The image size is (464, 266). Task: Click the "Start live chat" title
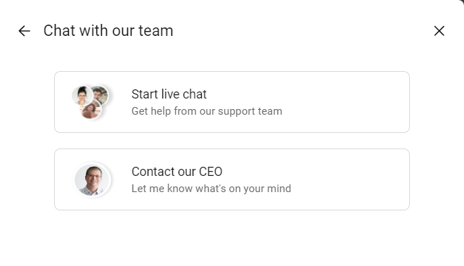coord(169,94)
